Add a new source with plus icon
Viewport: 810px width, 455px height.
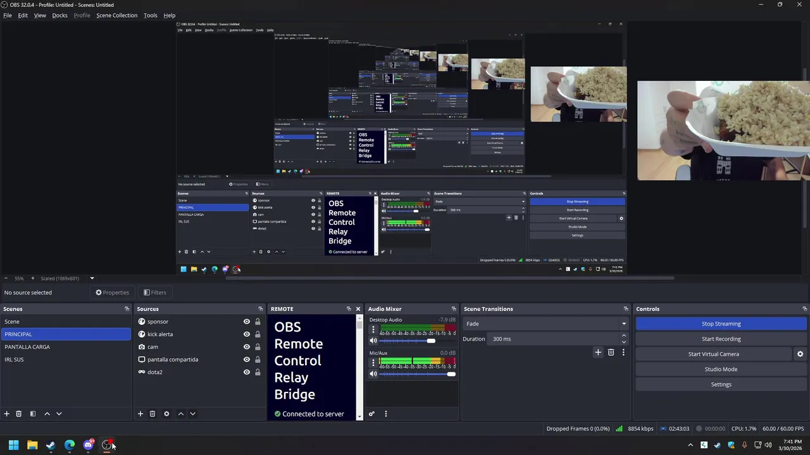point(140,414)
